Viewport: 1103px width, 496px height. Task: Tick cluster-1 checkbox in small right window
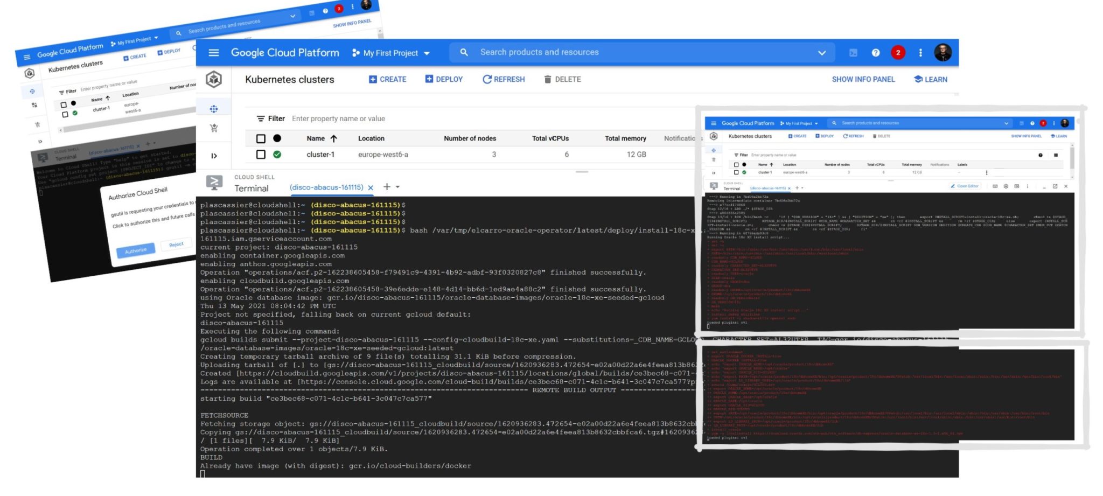(x=736, y=172)
